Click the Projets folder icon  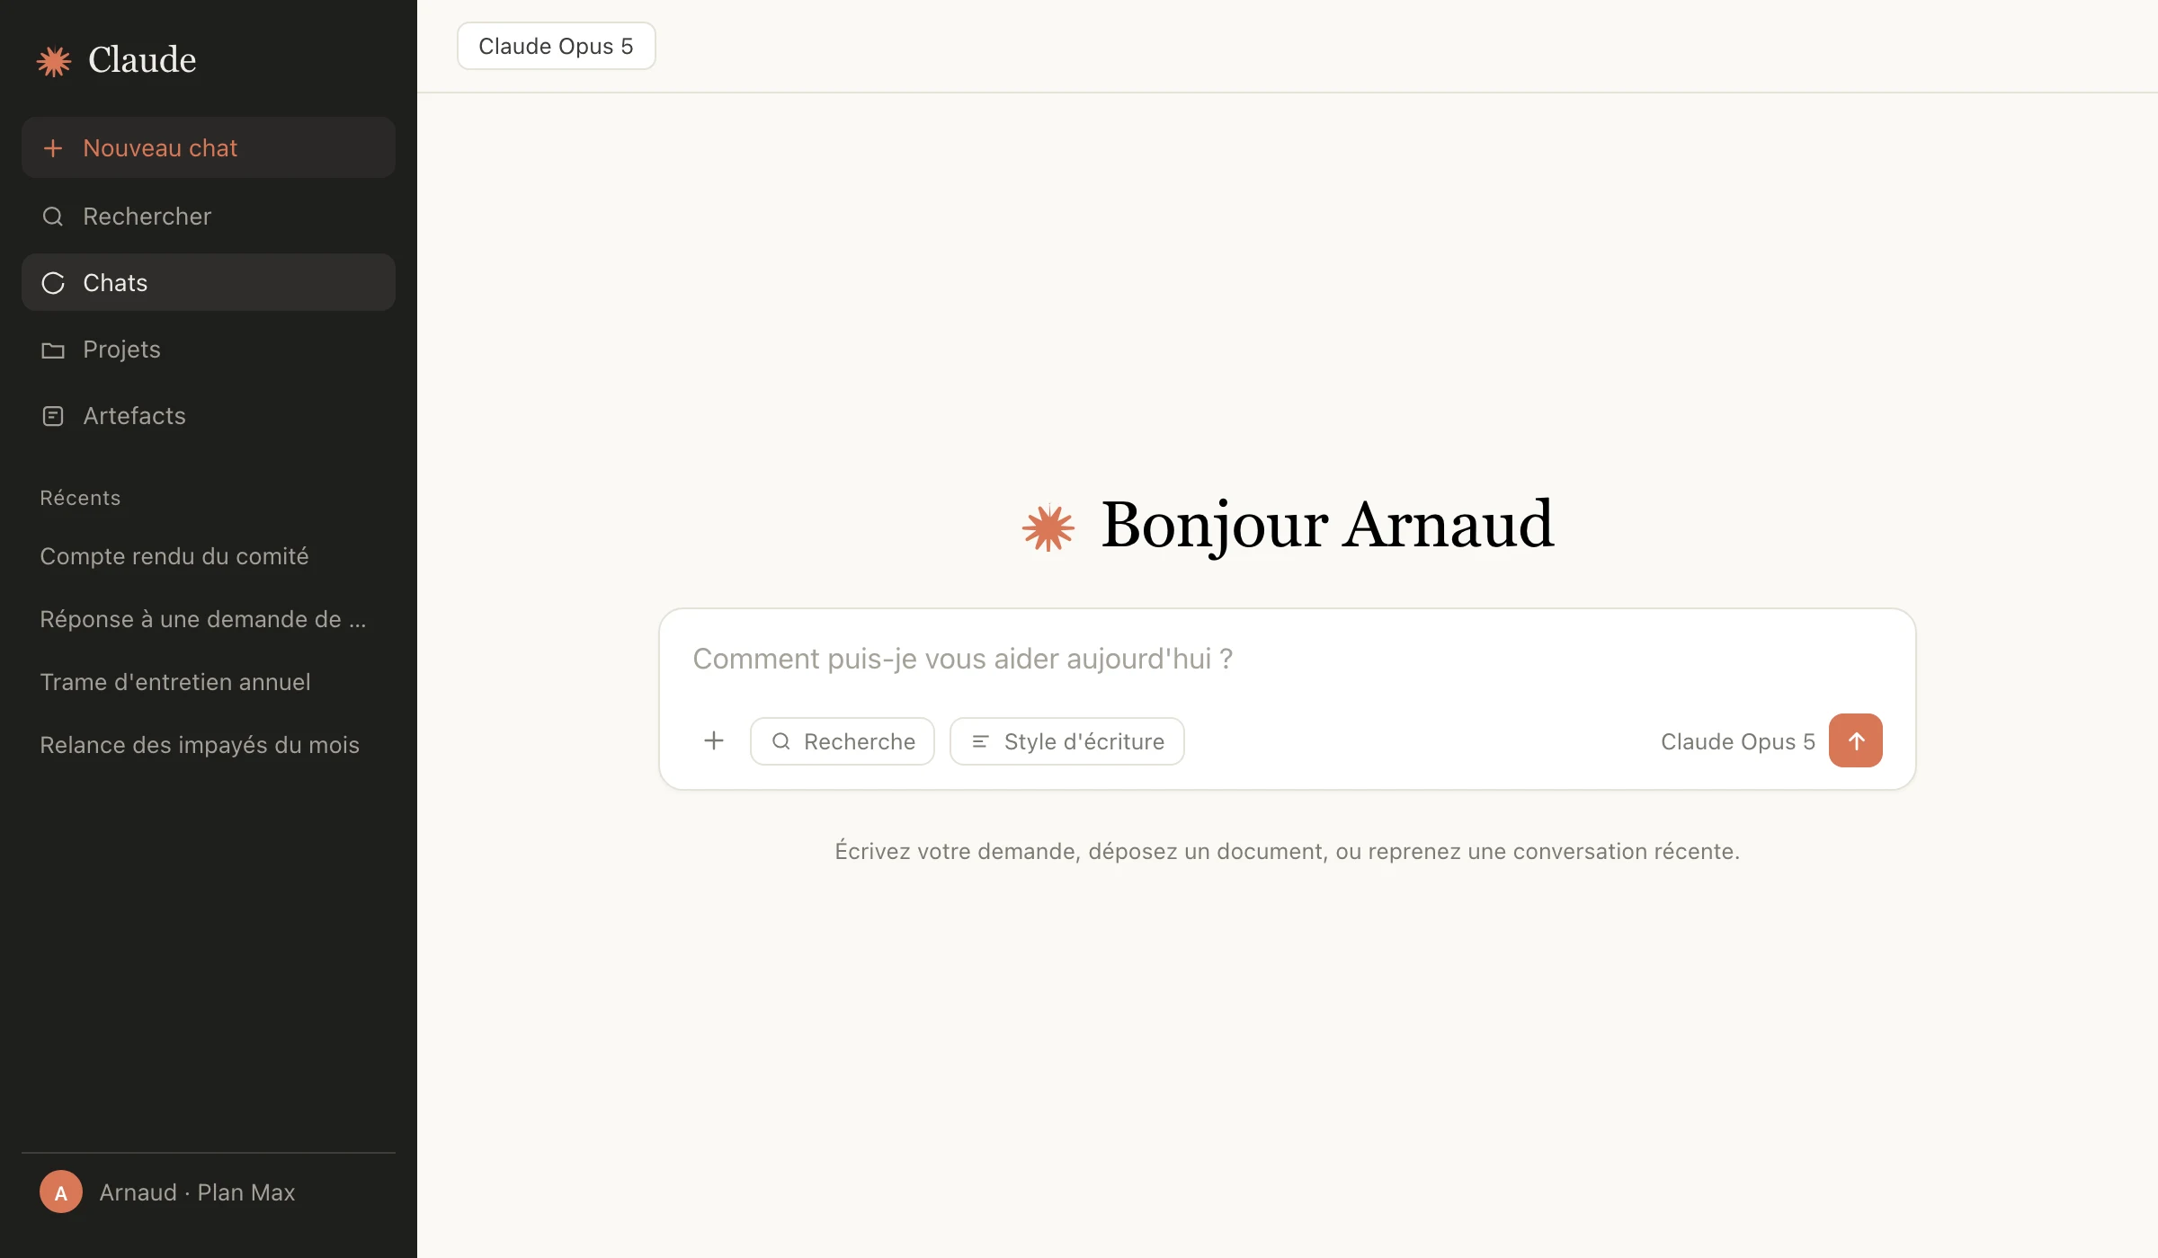pyautogui.click(x=53, y=350)
